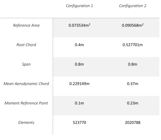Click the 523770 elements count
Screen dimensions: 161x140
(79, 122)
